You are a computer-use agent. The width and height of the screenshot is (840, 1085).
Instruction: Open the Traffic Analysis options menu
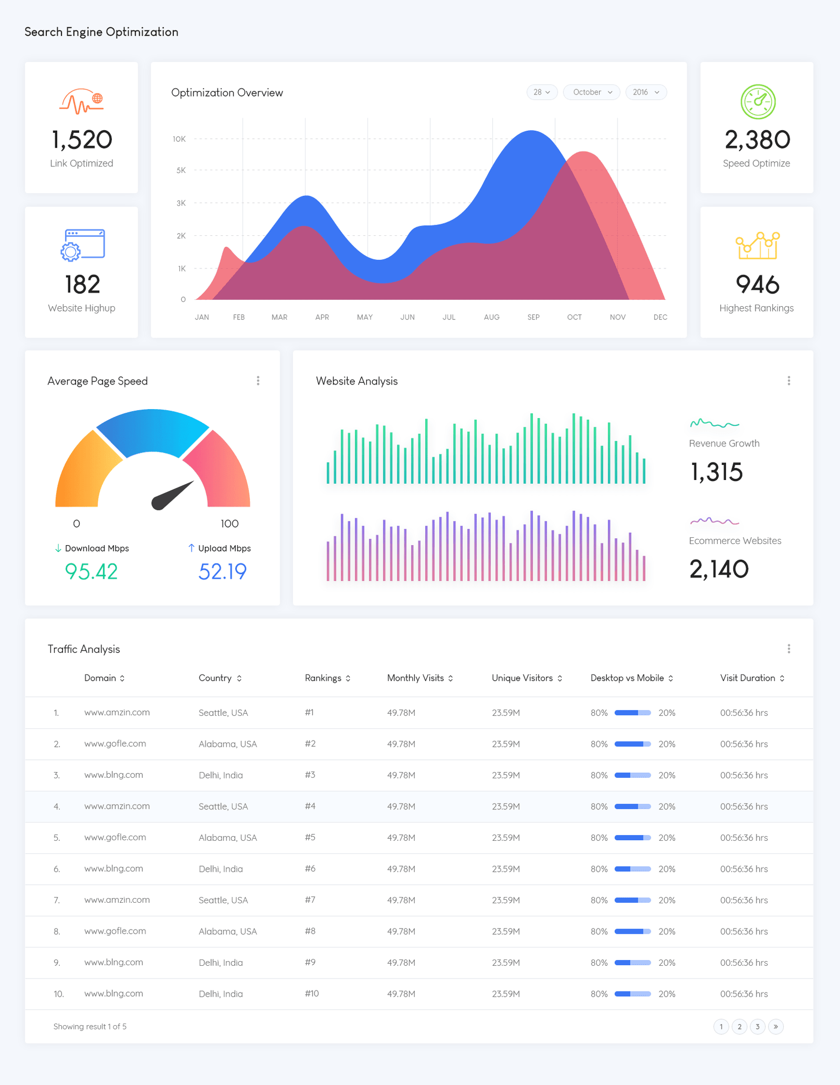pos(789,649)
